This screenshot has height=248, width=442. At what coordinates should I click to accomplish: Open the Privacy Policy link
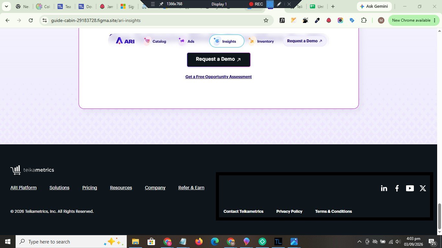coord(289,212)
